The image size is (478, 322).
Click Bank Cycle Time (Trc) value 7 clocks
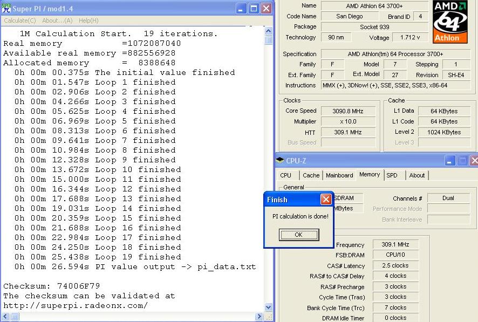coord(395,307)
